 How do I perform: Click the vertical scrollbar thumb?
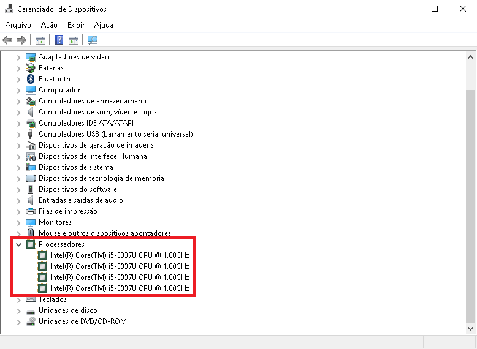pos(470,206)
